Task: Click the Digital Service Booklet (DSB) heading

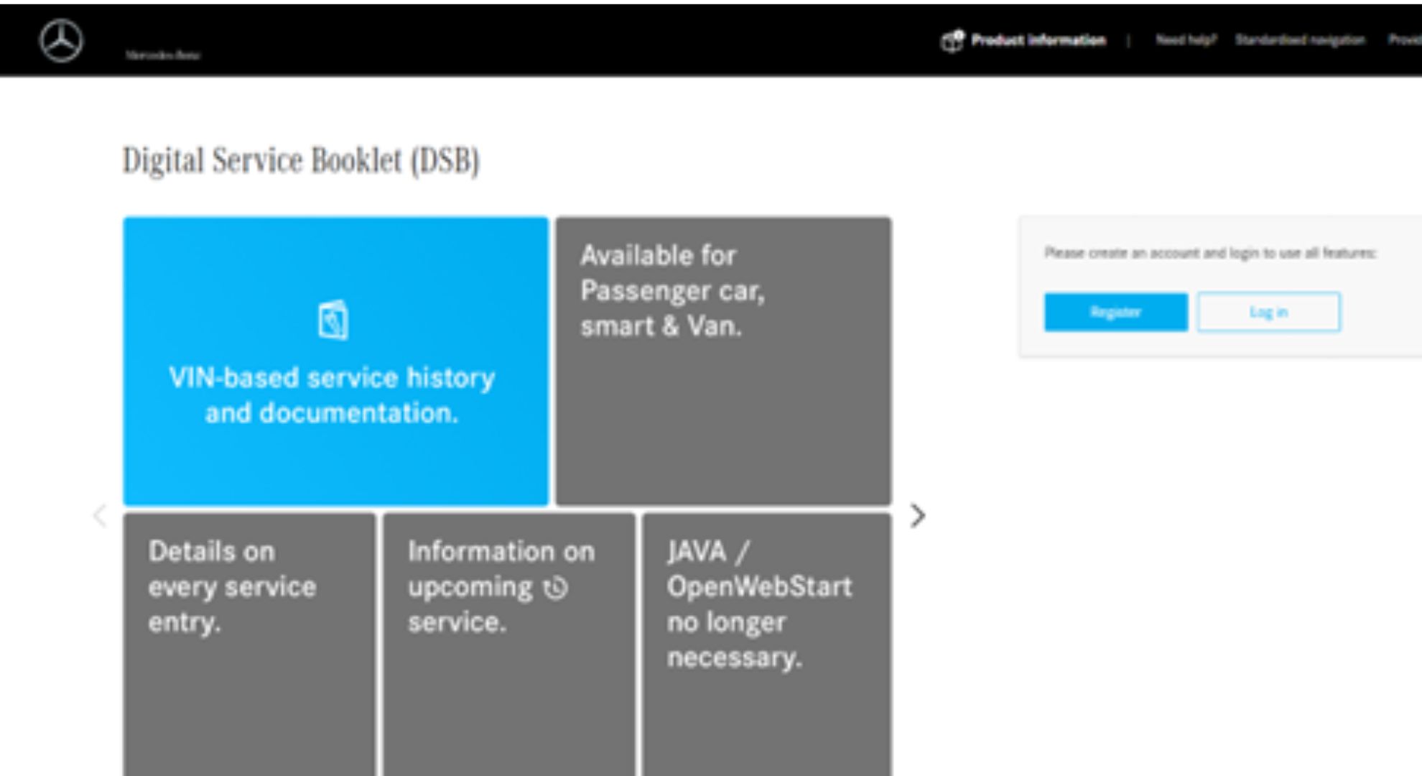Action: click(301, 160)
